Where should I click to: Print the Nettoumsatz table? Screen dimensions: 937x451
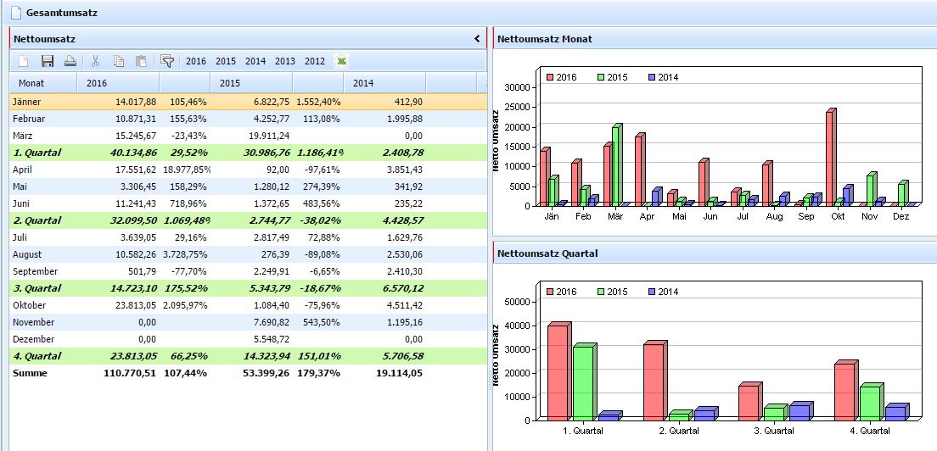click(x=70, y=61)
